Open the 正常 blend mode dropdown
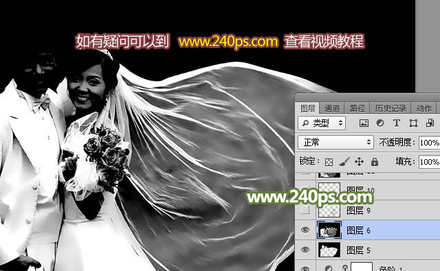 [x=336, y=142]
